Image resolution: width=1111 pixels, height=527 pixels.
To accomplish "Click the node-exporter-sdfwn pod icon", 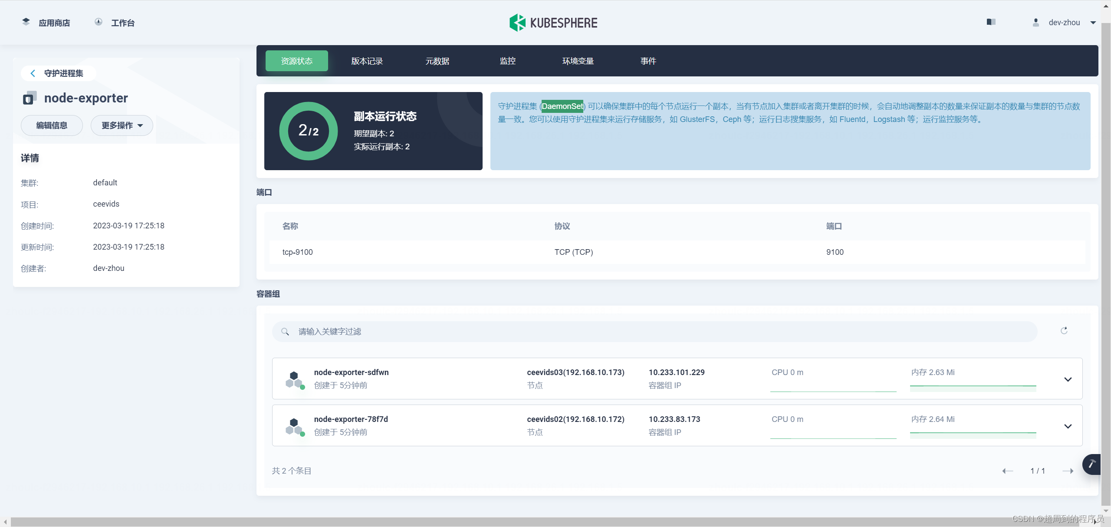I will [294, 378].
